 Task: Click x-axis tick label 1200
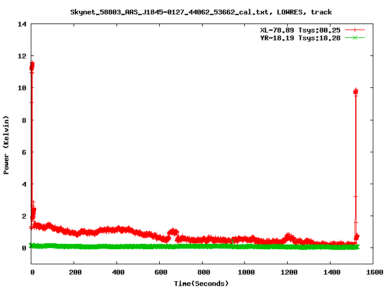coord(289,272)
